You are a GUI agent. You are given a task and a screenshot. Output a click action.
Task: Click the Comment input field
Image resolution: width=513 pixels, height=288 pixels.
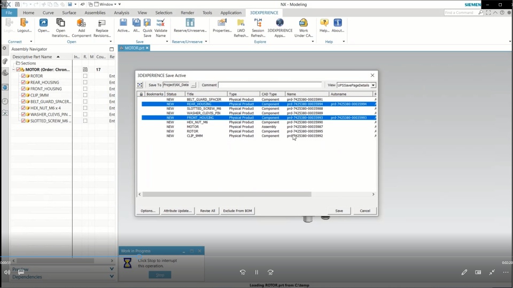(270, 85)
